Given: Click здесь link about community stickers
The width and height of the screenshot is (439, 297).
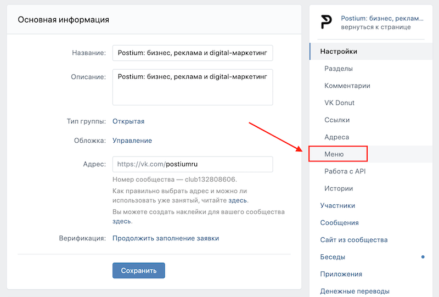Looking at the screenshot, I should coord(121,221).
